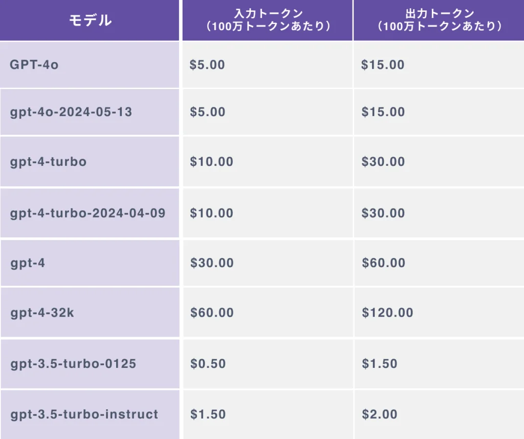
Task: Click the $120.00 output price cell
Action: coord(388,313)
